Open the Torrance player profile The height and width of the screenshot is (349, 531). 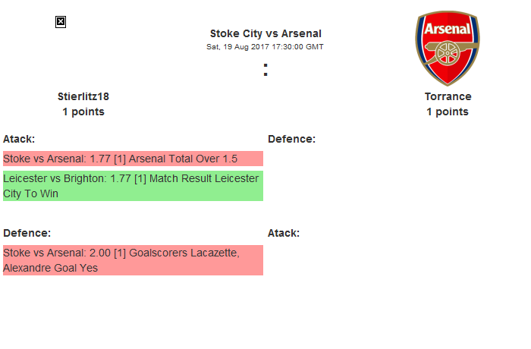448,96
